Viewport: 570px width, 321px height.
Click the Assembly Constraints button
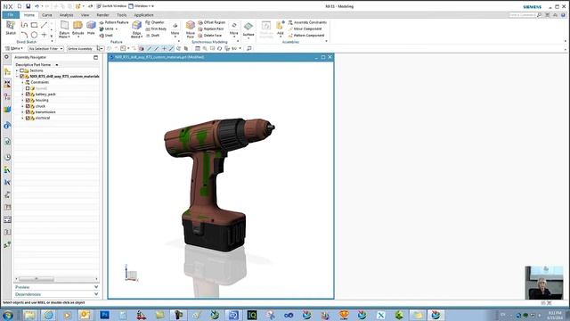coord(307,22)
